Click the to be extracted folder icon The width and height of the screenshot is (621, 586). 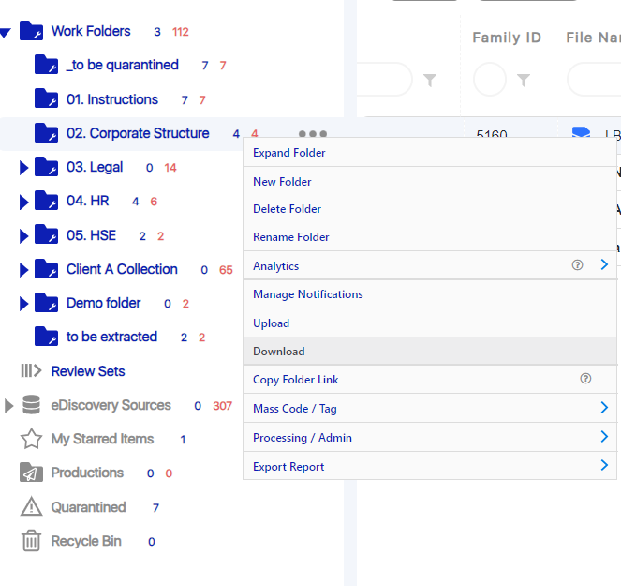(46, 337)
